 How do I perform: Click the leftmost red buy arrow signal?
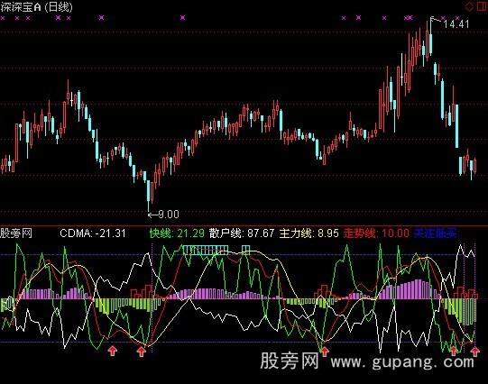click(x=112, y=351)
